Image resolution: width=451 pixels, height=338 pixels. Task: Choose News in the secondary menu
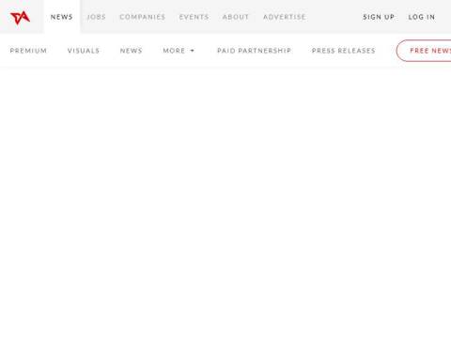[x=132, y=51]
